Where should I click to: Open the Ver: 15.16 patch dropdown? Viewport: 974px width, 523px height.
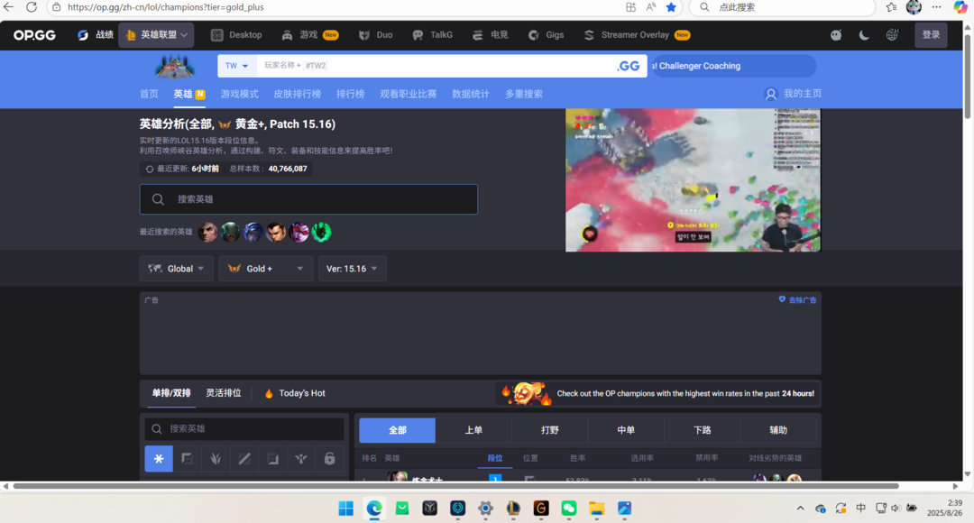(353, 269)
